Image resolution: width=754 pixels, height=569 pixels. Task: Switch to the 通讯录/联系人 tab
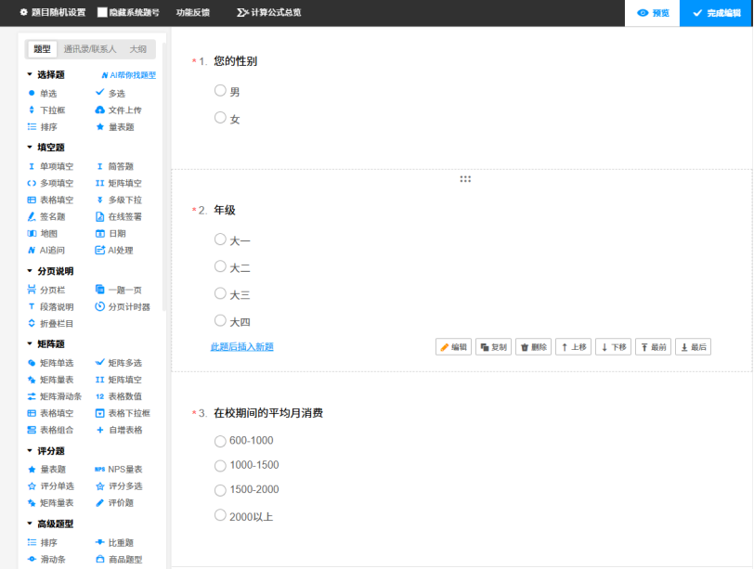90,49
